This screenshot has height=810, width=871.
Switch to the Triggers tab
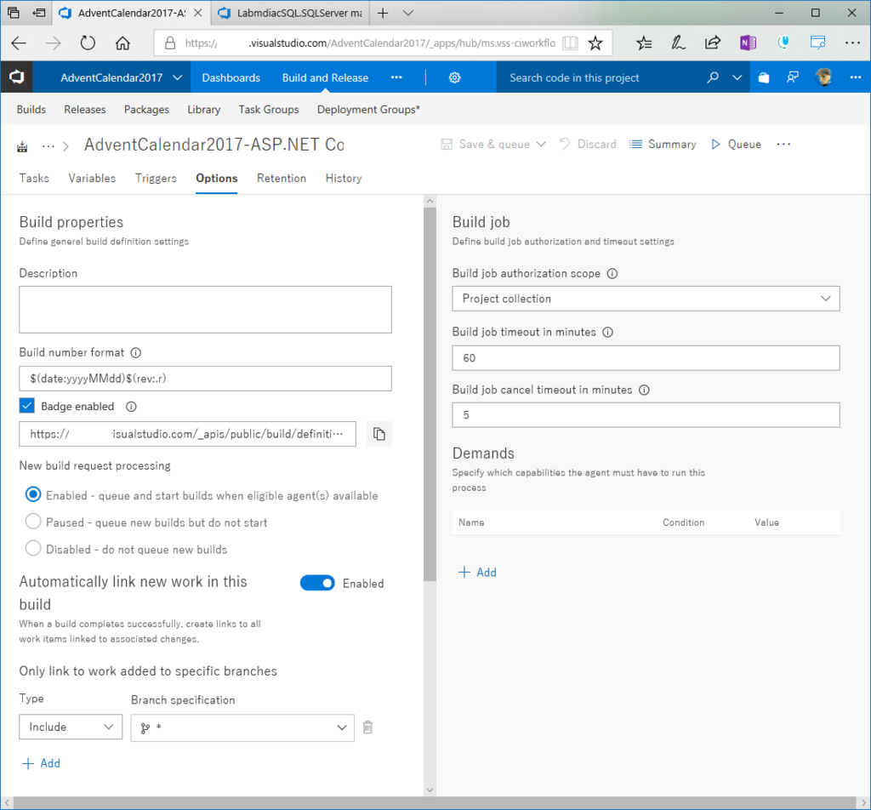(x=156, y=179)
